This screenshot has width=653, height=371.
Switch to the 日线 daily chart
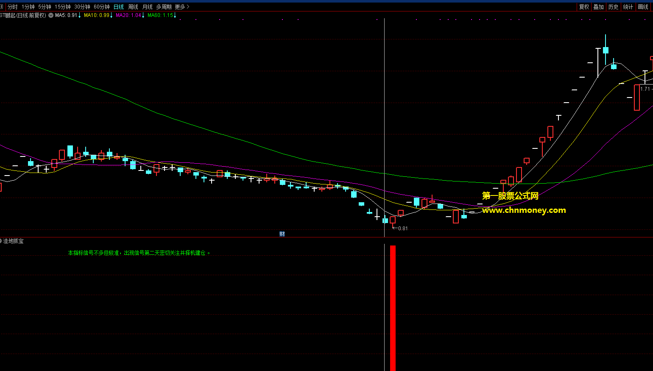119,7
